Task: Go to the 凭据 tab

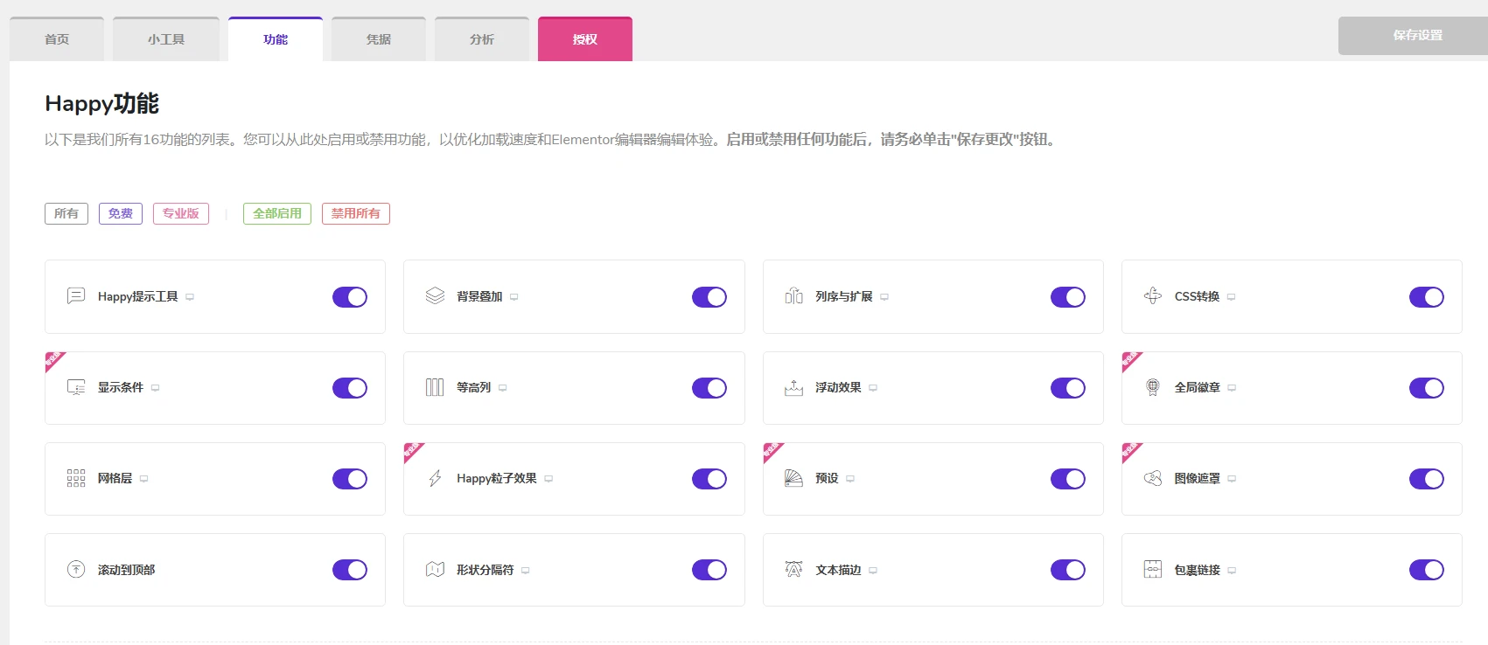Action: pyautogui.click(x=379, y=39)
